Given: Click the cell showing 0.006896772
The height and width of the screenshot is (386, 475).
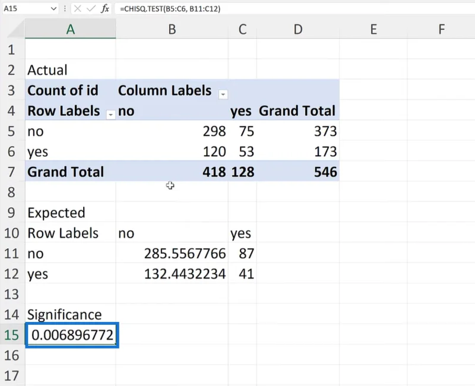Looking at the screenshot, I should [72, 335].
